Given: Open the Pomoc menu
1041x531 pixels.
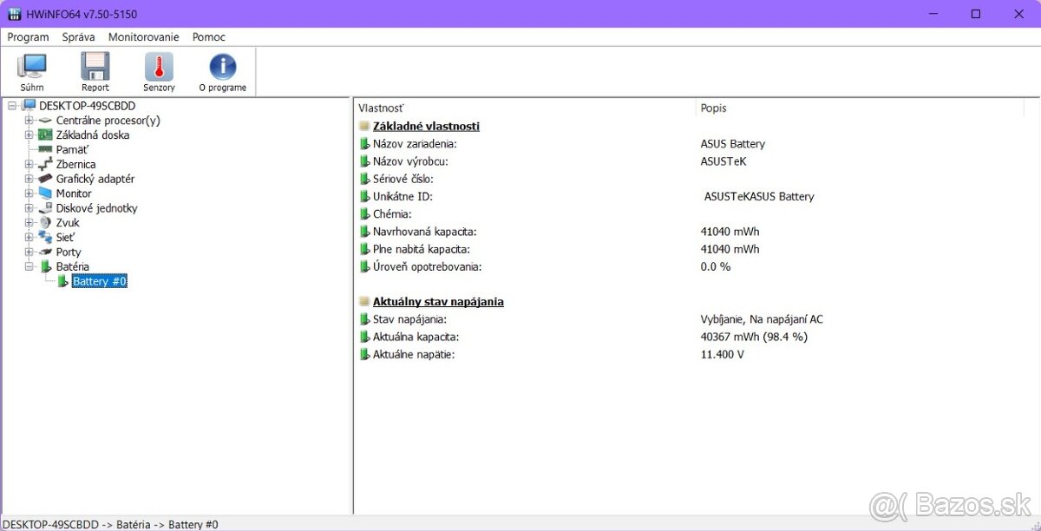Looking at the screenshot, I should coord(208,37).
